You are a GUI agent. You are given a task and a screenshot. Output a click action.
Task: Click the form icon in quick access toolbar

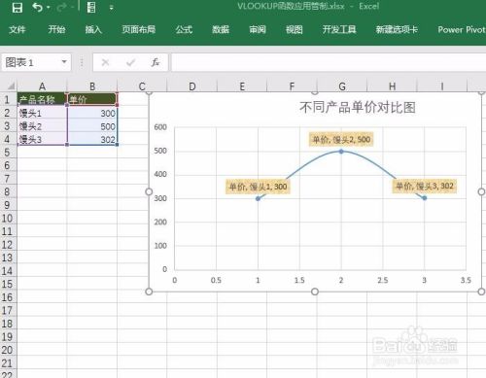[x=91, y=7]
